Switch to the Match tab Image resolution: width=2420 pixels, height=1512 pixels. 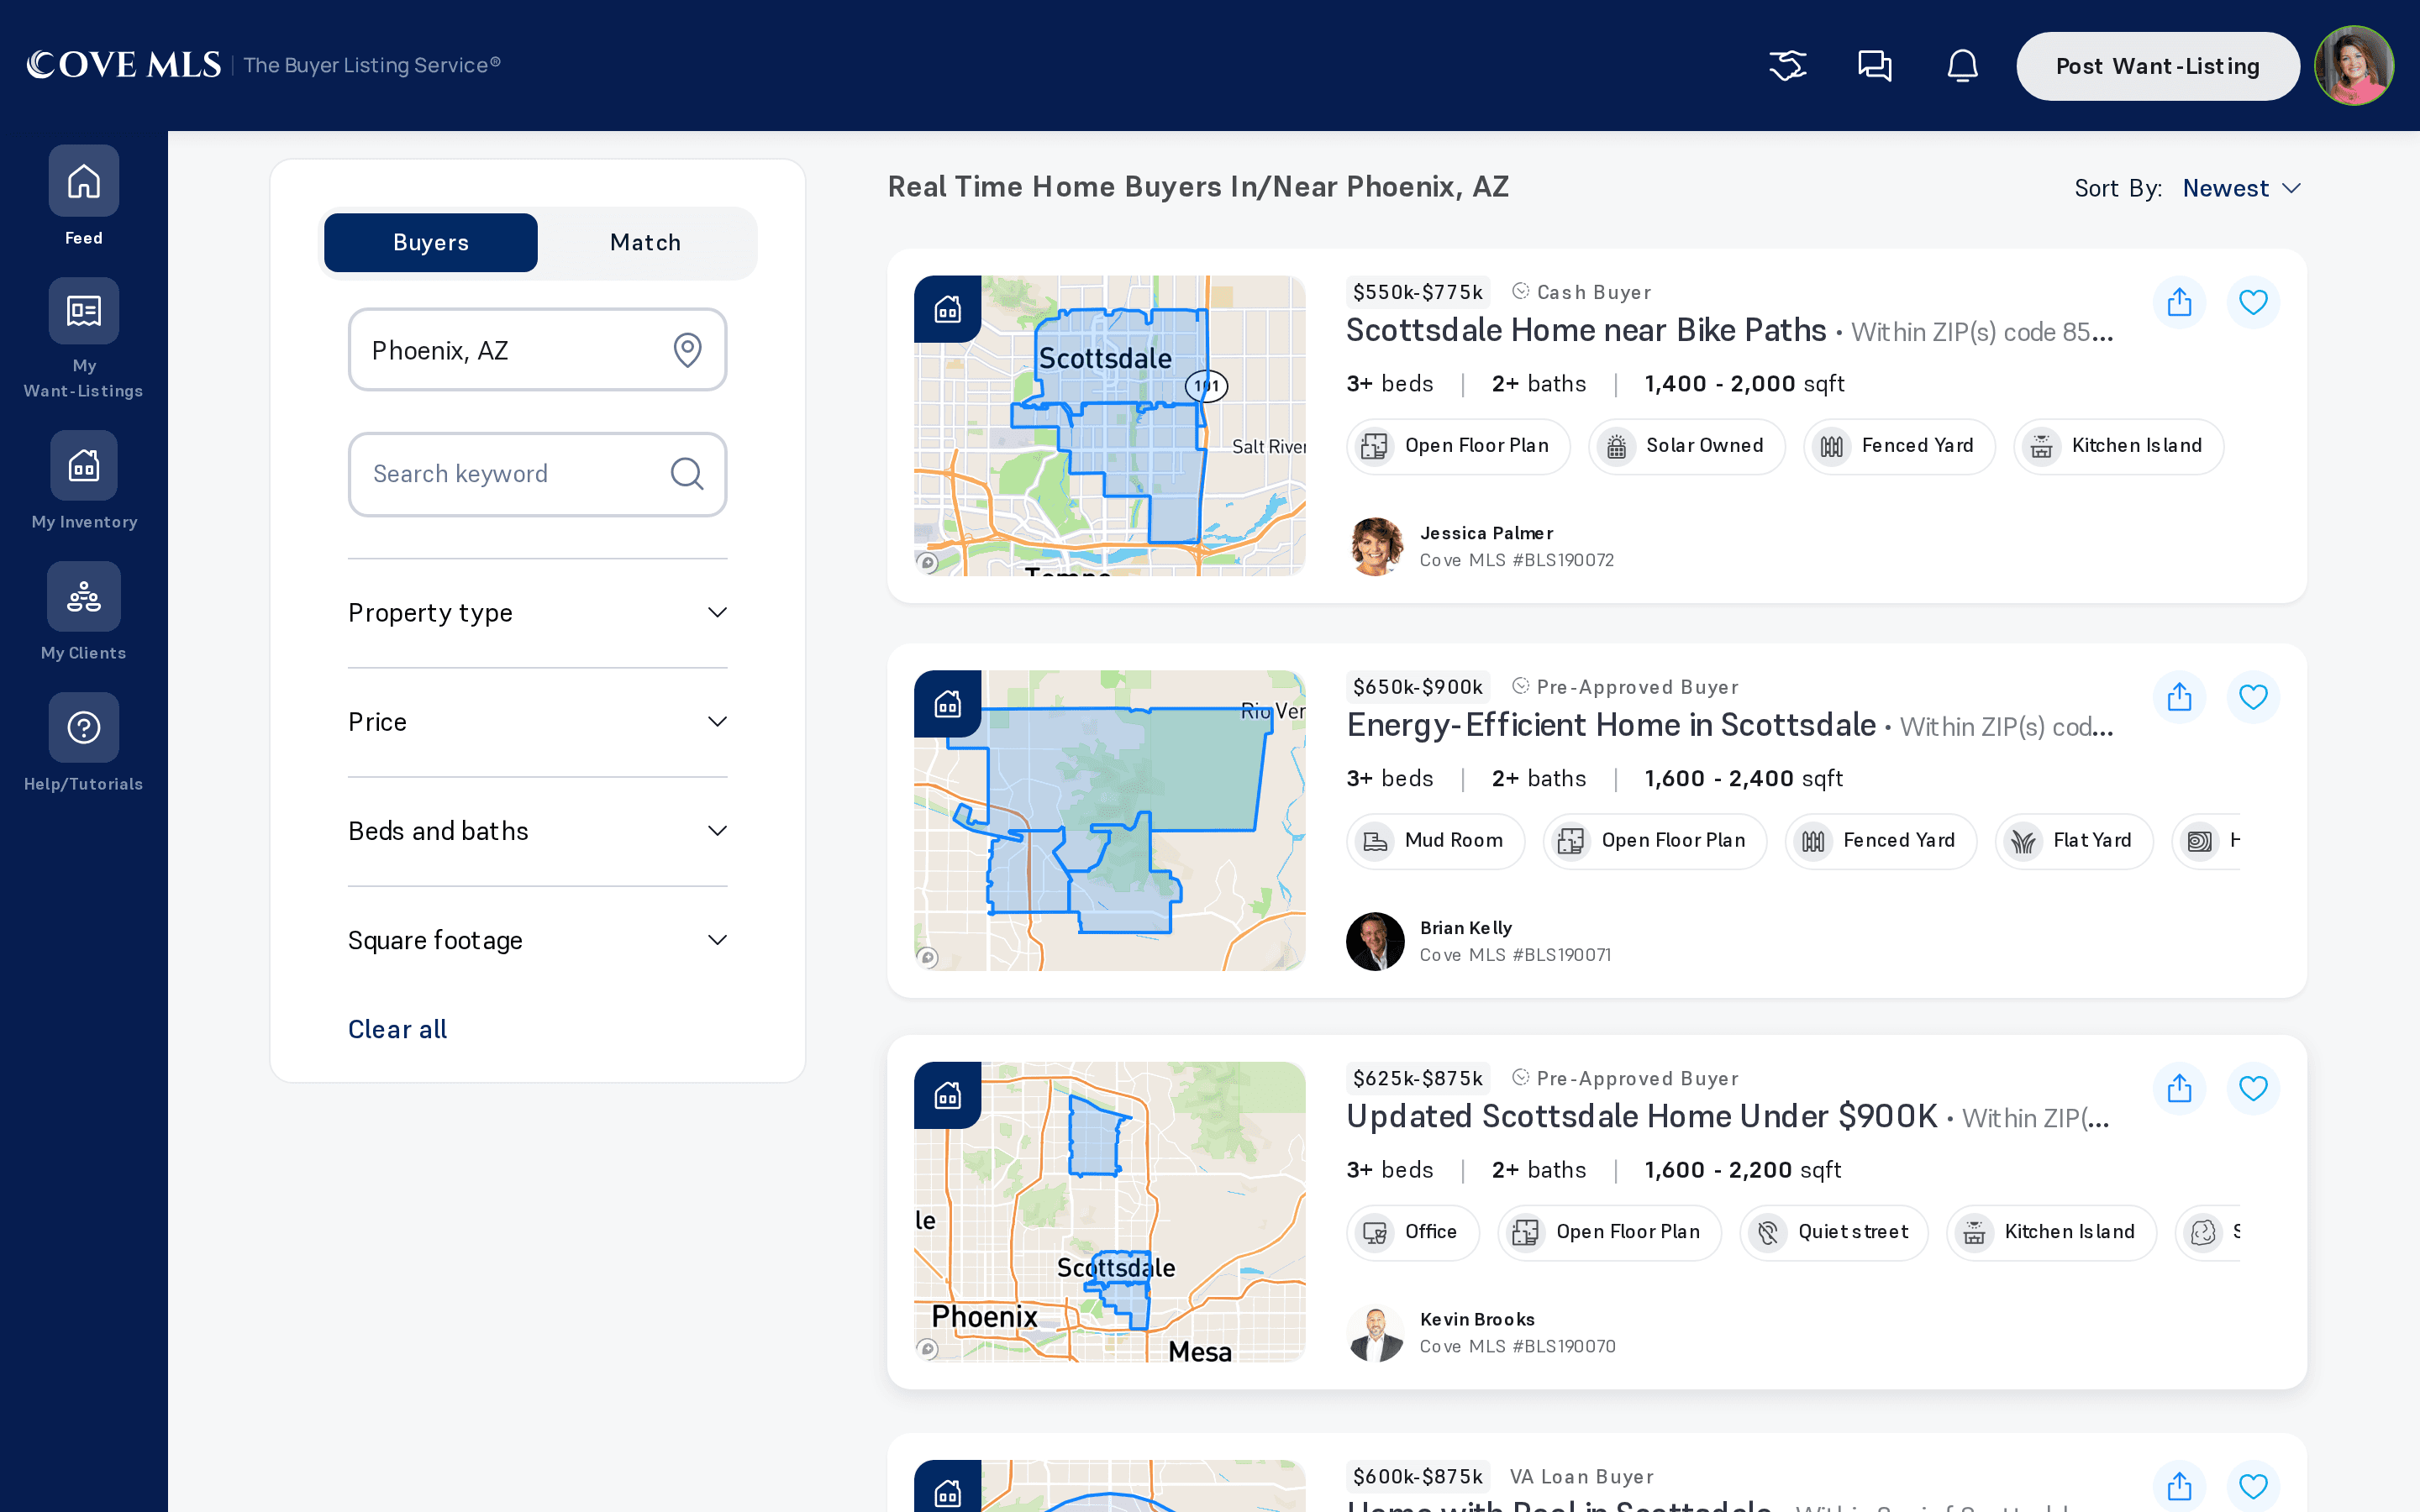(x=645, y=242)
